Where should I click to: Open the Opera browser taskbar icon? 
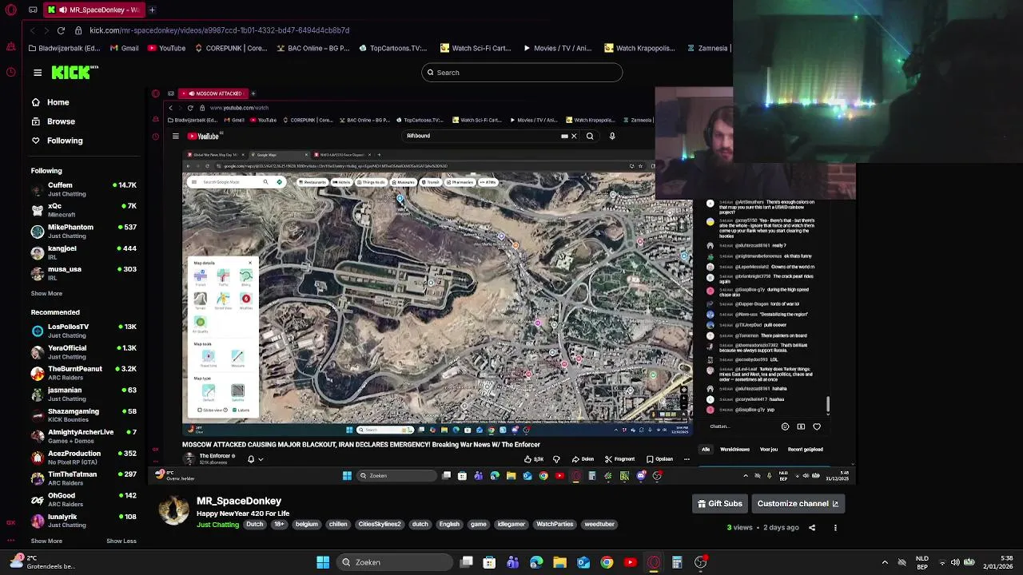point(654,562)
